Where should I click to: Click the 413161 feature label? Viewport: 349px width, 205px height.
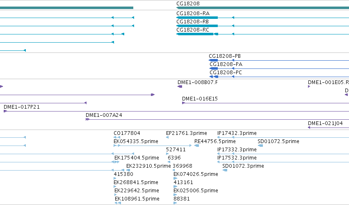tap(183, 183)
